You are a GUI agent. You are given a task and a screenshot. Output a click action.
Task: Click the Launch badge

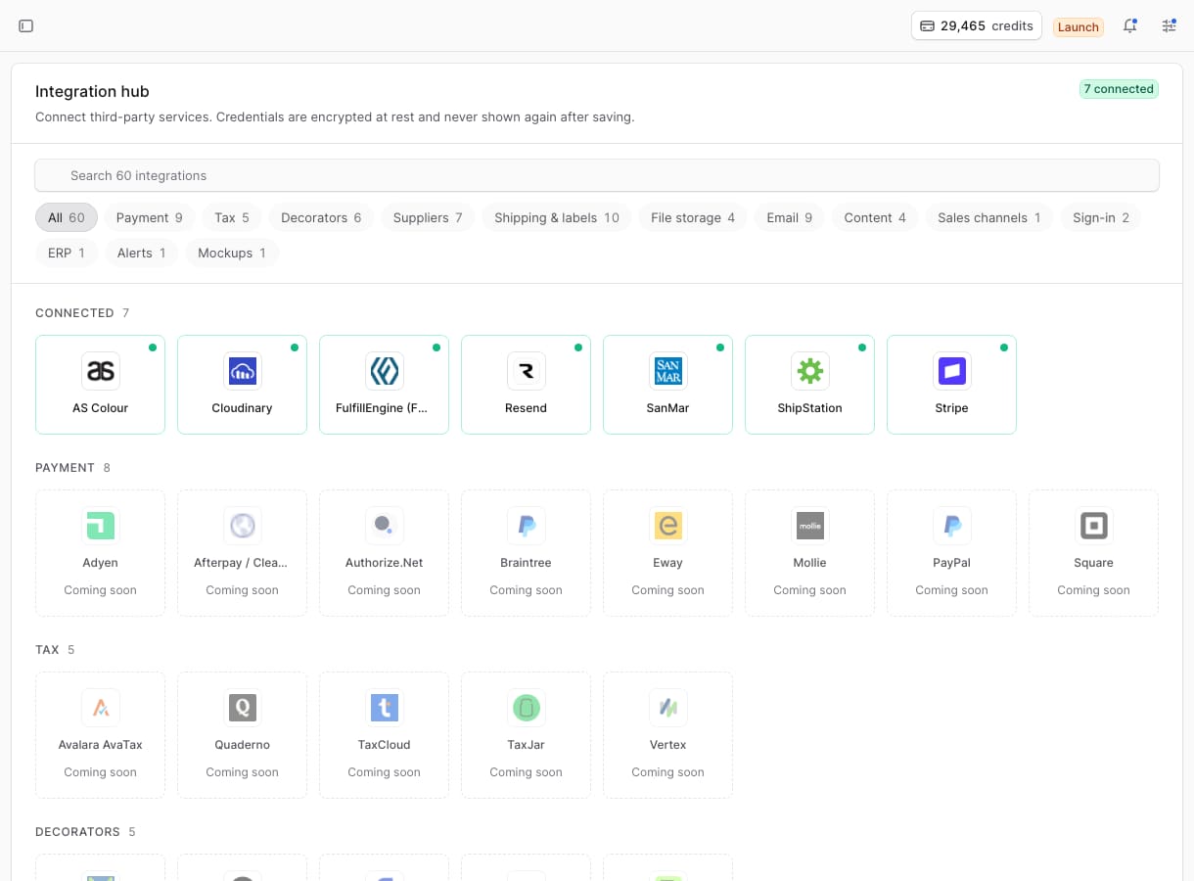tap(1079, 27)
